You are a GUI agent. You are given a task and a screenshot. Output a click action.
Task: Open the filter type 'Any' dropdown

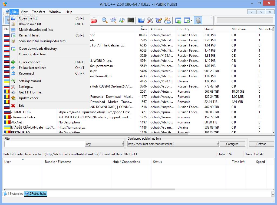click(x=105, y=144)
